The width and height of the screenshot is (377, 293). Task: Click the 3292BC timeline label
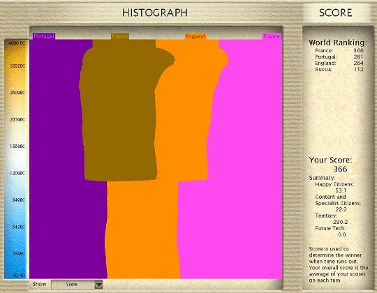coord(17,66)
